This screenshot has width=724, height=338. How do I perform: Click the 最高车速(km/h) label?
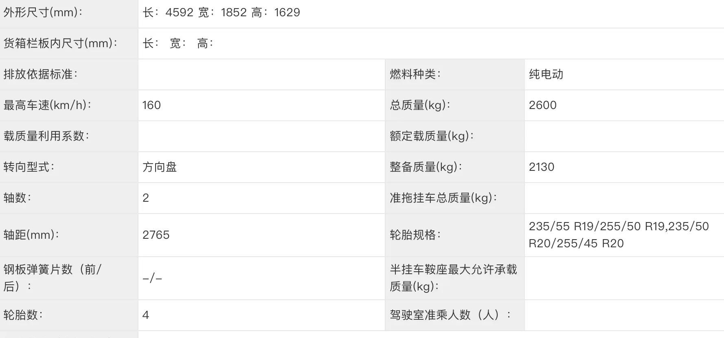point(47,105)
